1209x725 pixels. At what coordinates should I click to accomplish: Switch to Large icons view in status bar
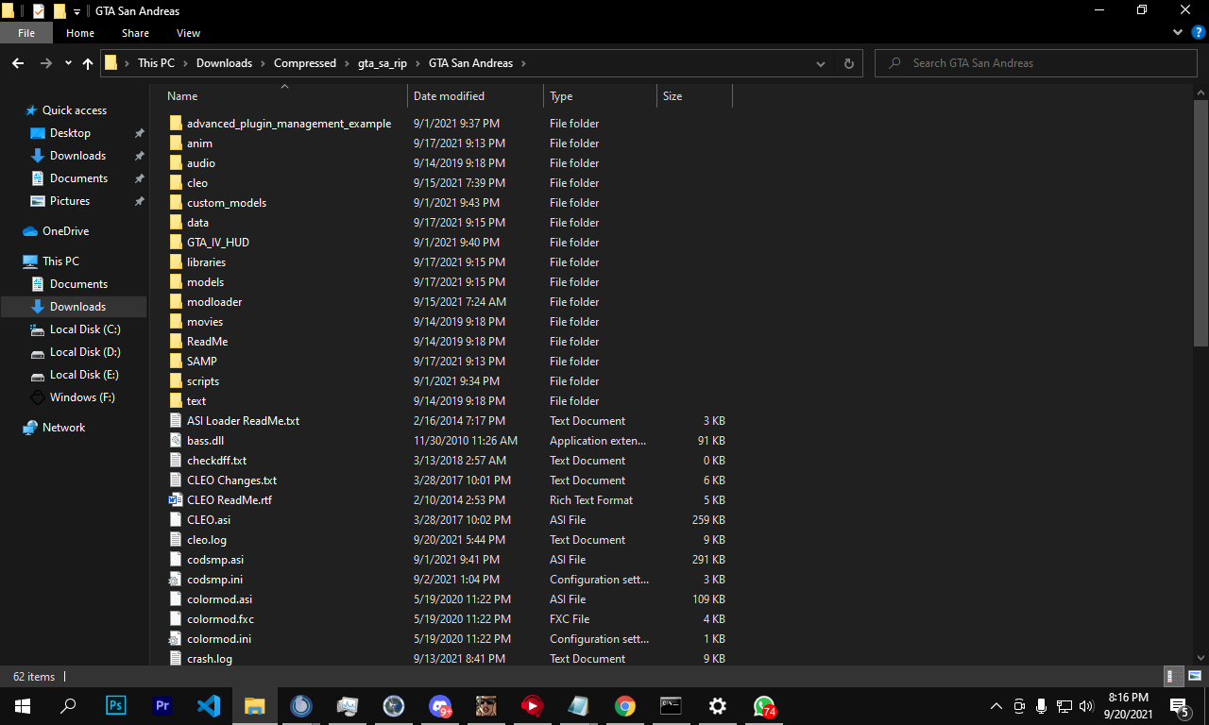[x=1194, y=676]
